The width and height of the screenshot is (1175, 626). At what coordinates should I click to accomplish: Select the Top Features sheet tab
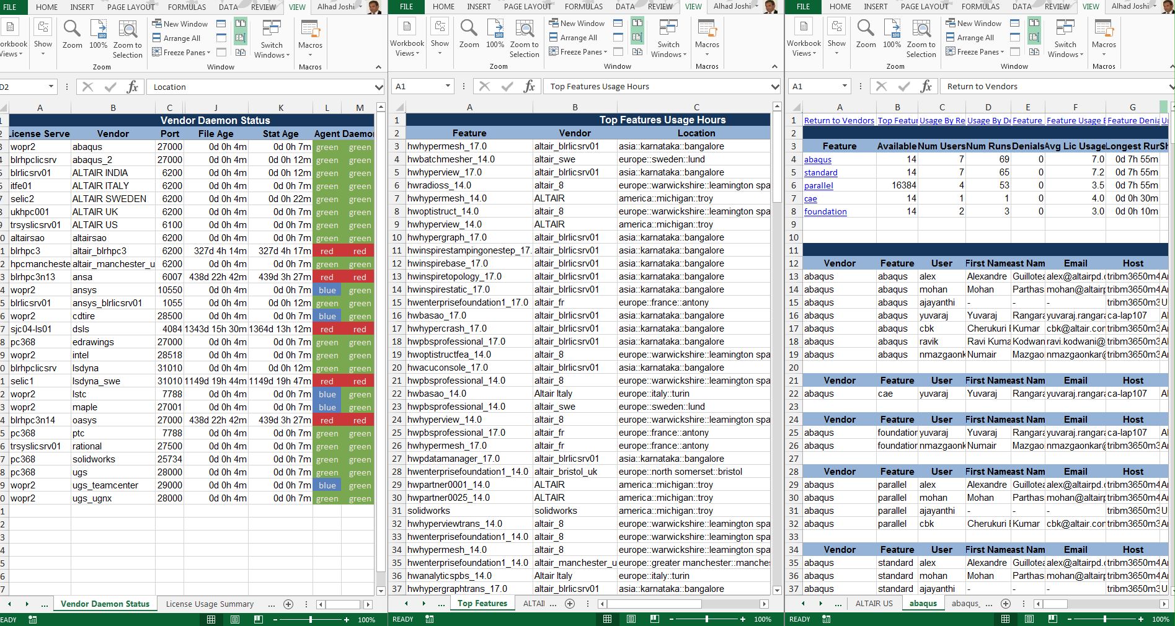pyautogui.click(x=482, y=603)
